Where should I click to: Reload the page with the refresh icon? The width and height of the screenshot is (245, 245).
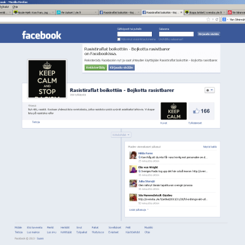[217, 20]
